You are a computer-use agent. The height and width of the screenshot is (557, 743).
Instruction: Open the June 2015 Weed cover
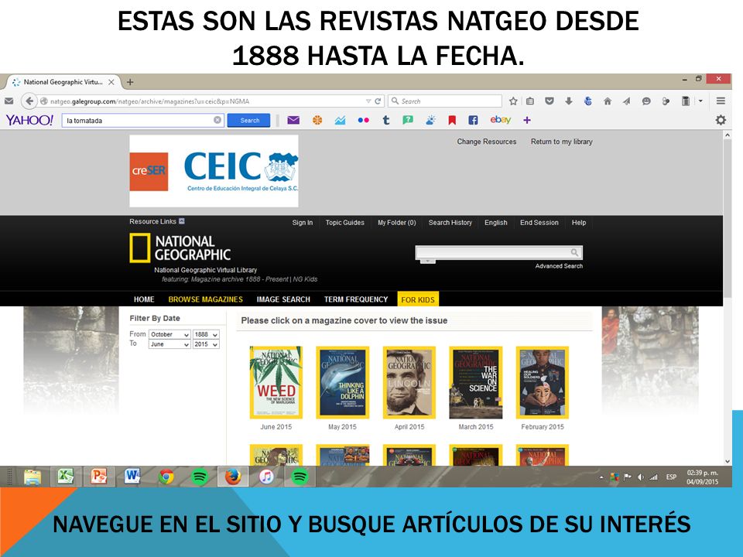276,383
